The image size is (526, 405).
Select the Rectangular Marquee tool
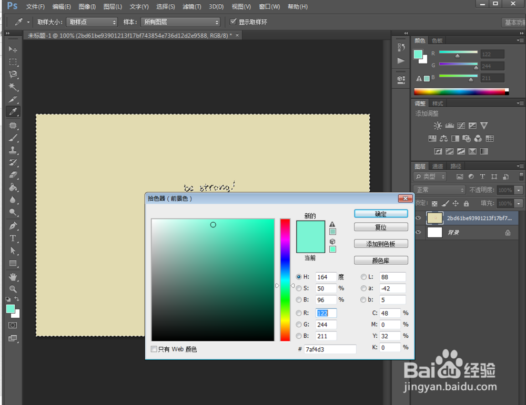coord(13,62)
